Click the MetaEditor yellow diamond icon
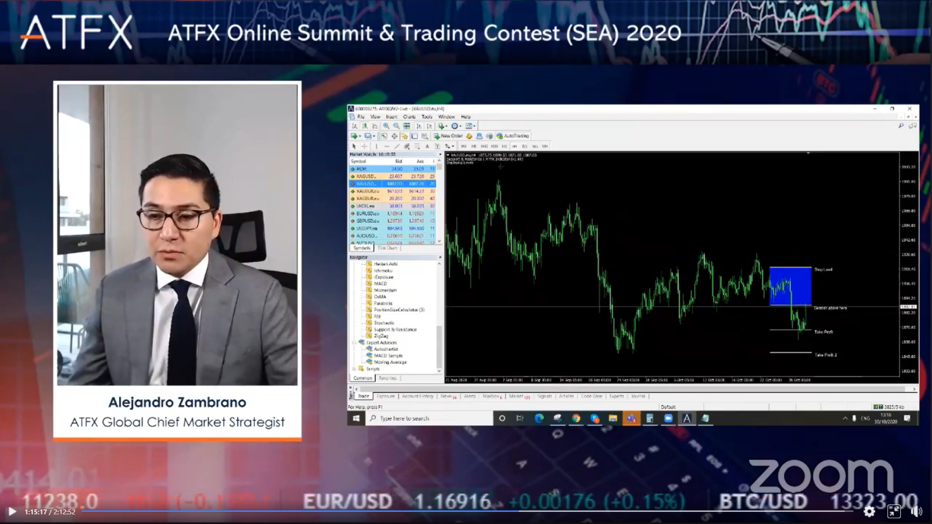The width and height of the screenshot is (932, 524). 469,136
